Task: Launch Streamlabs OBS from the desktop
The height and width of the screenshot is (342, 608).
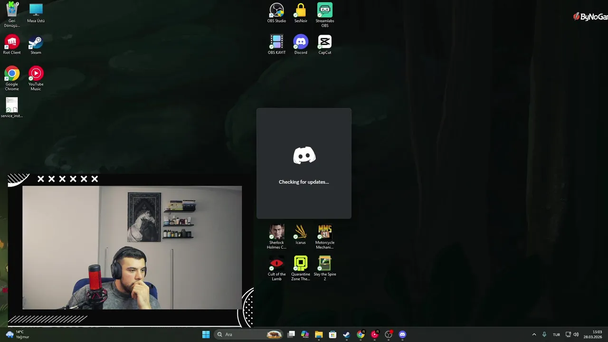Action: 325,15
